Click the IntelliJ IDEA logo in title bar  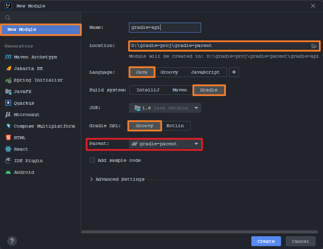pos(8,6)
